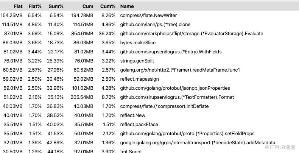The width and height of the screenshot is (299, 153).
Task: Click the Sum% column header
Action: [x=56, y=6]
